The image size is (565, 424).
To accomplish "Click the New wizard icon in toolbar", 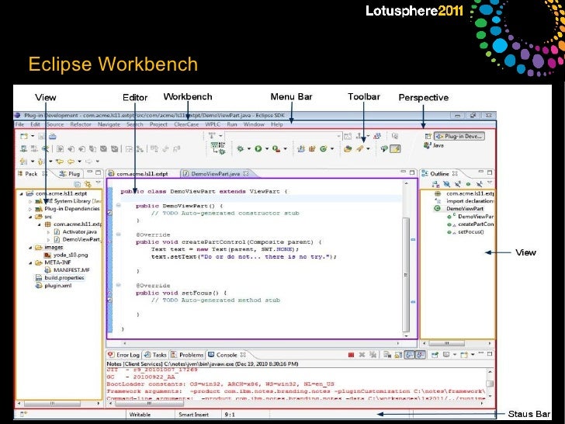I will 24,137.
